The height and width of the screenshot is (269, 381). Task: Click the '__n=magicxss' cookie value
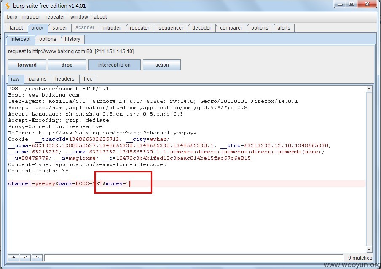pyautogui.click(x=76, y=158)
